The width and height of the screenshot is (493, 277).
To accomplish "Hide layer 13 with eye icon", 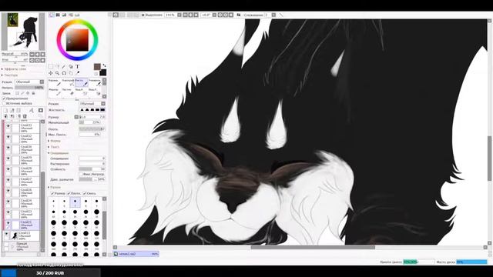I will pos(6,234).
